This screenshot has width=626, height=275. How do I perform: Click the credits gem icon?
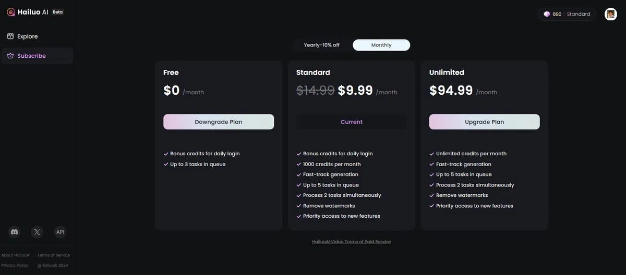pyautogui.click(x=547, y=14)
